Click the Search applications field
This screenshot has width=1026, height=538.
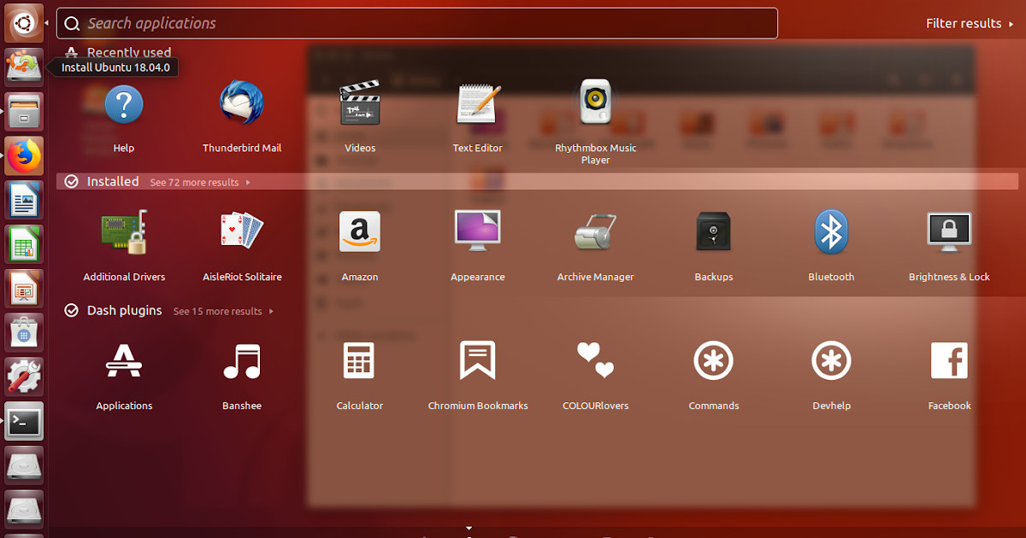click(417, 24)
